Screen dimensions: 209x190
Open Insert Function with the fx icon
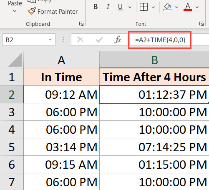pyautogui.click(x=118, y=40)
